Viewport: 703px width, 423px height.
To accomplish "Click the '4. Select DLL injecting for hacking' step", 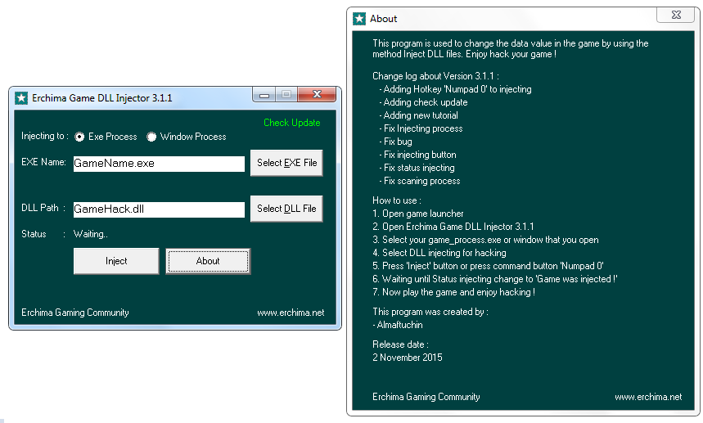I will coord(439,253).
